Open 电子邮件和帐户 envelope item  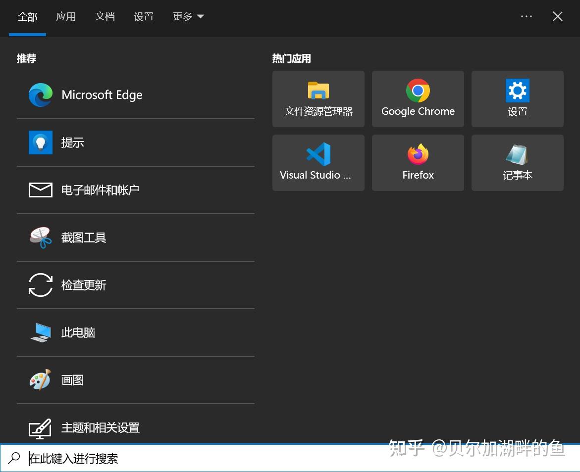(135, 190)
